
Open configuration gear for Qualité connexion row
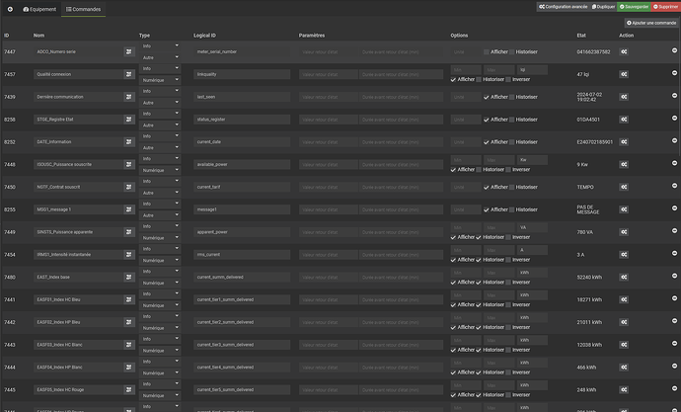[x=624, y=74]
